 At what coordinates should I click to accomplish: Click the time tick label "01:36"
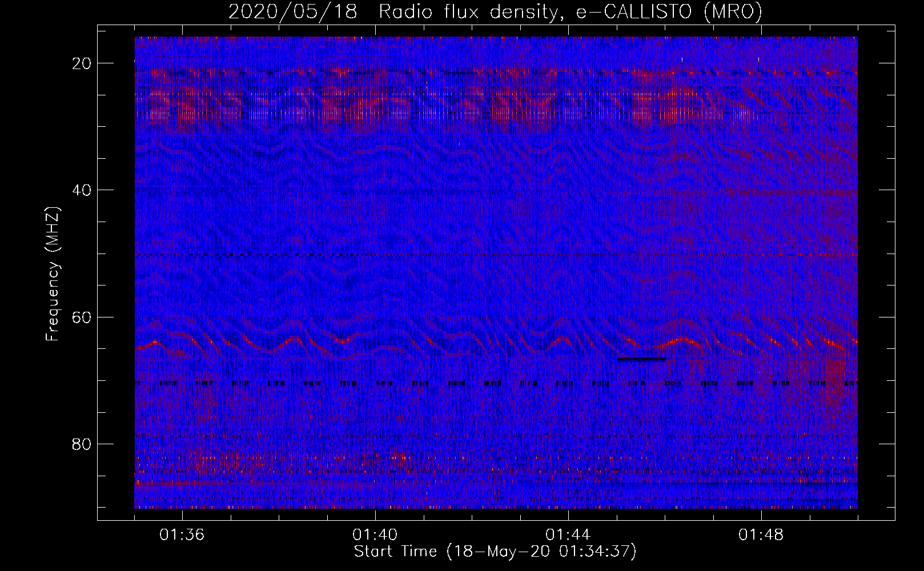[x=182, y=535]
